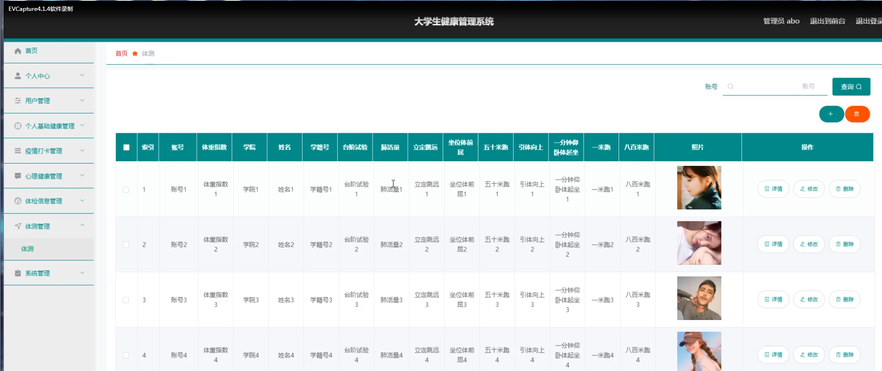The width and height of the screenshot is (882, 371).
Task: Click the 学院1 cell
Action: click(x=251, y=189)
